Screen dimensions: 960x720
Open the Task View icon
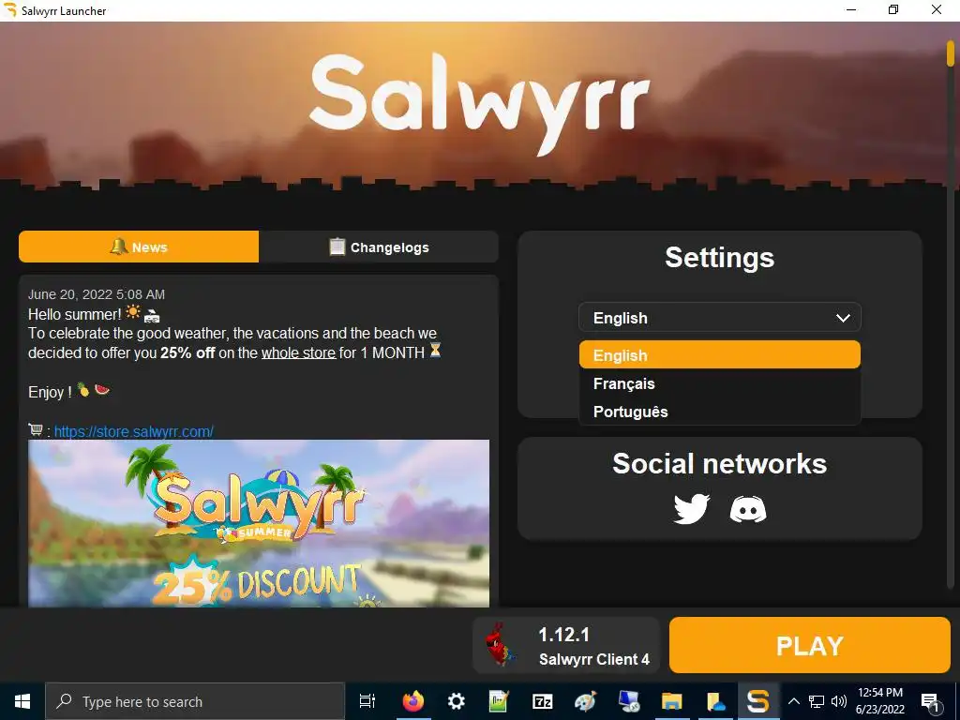pos(367,701)
